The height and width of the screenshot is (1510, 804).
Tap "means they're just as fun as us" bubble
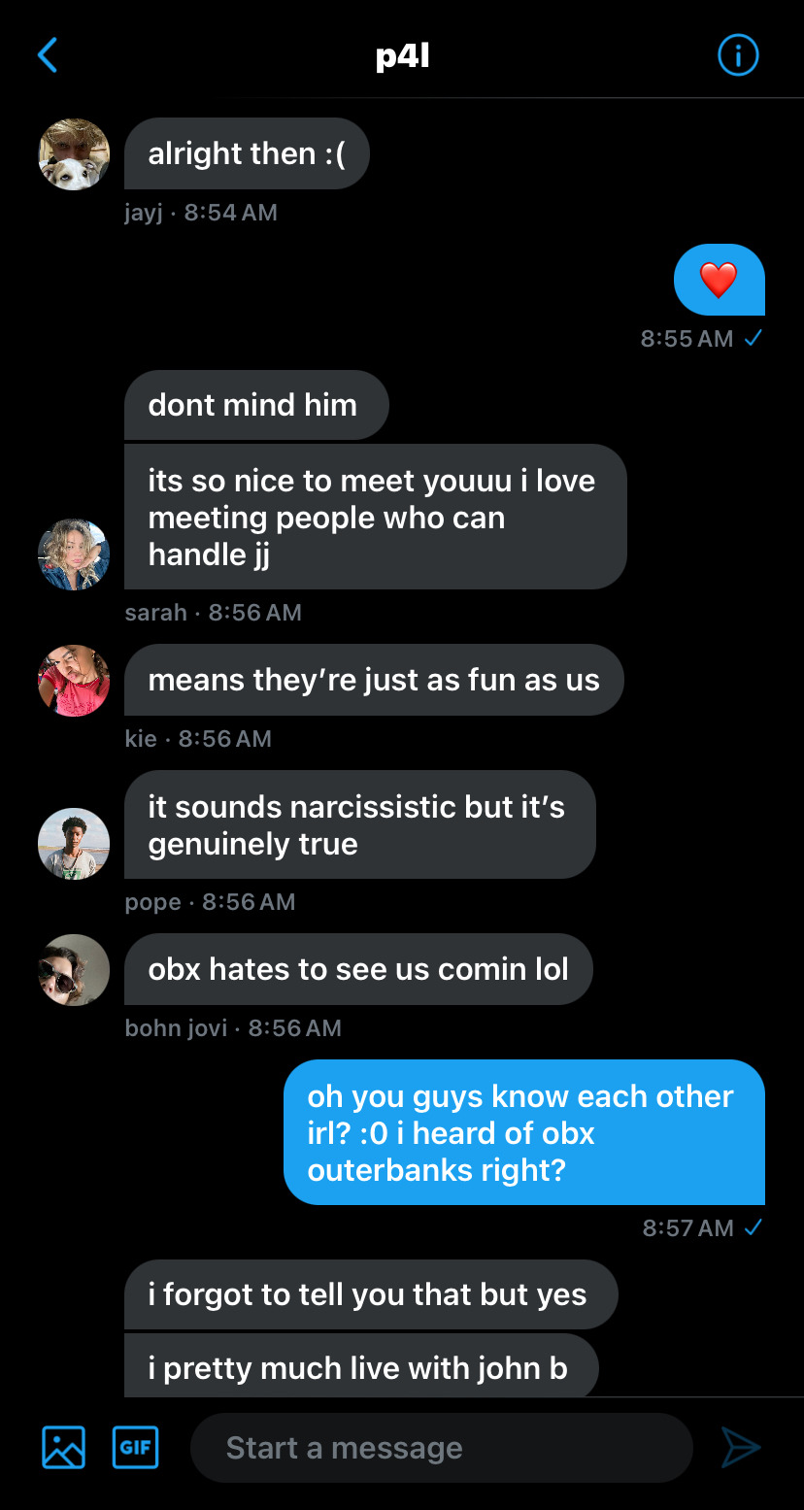[374, 680]
